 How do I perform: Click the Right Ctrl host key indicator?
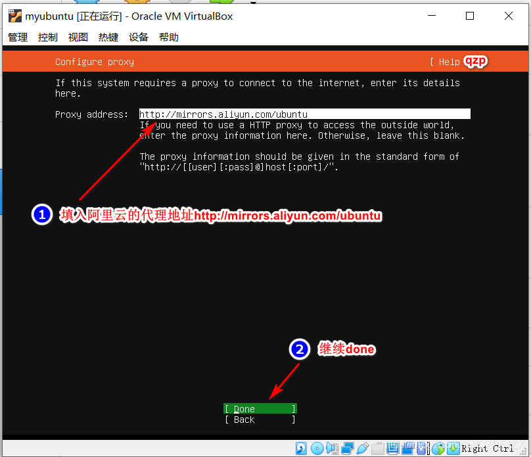click(488, 448)
